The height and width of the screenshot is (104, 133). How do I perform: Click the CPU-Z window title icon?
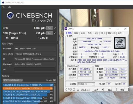66,29
